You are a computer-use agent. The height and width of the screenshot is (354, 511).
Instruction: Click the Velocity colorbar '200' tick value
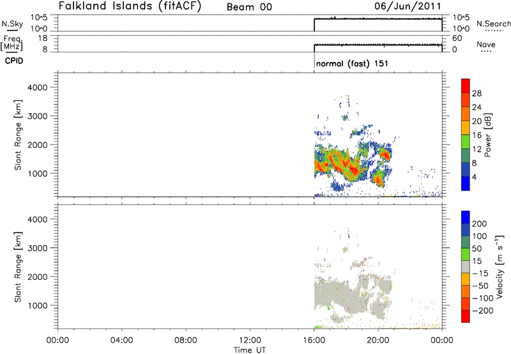(x=480, y=224)
